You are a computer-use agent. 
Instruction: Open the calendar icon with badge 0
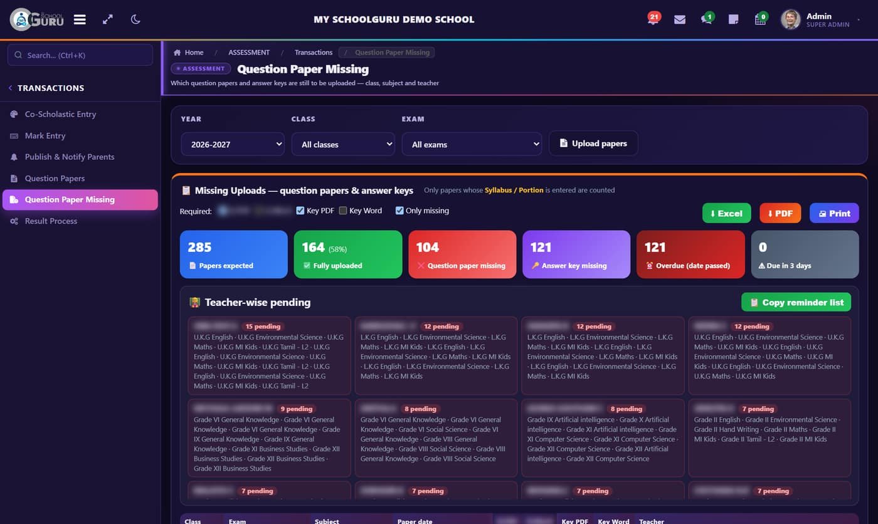coord(761,19)
